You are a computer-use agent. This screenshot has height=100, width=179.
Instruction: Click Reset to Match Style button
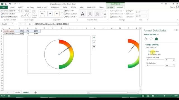point(9,17)
